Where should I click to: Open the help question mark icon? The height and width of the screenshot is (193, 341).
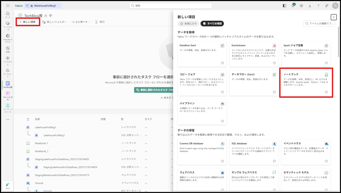click(x=318, y=6)
